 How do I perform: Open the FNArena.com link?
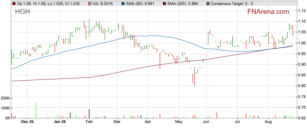click(x=268, y=12)
